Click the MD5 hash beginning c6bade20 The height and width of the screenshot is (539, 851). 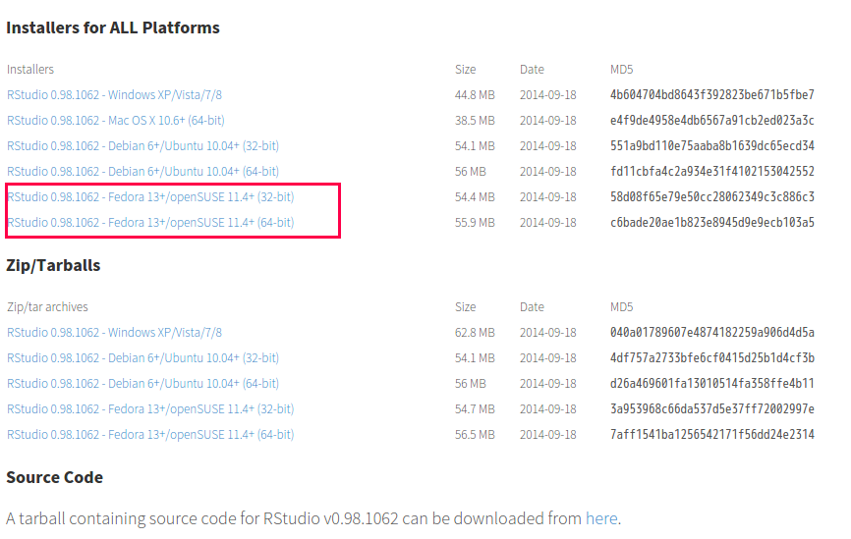(712, 222)
